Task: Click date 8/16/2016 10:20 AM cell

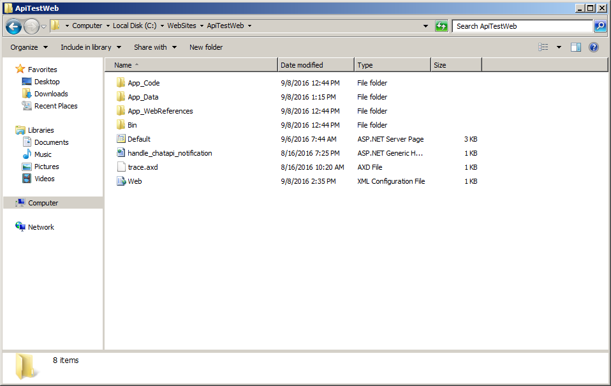Action: 312,167
